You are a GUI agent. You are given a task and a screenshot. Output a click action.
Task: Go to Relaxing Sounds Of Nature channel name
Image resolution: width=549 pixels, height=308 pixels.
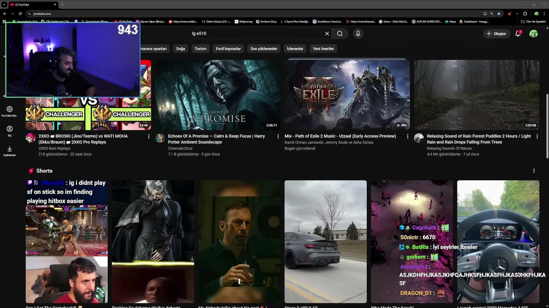click(449, 148)
